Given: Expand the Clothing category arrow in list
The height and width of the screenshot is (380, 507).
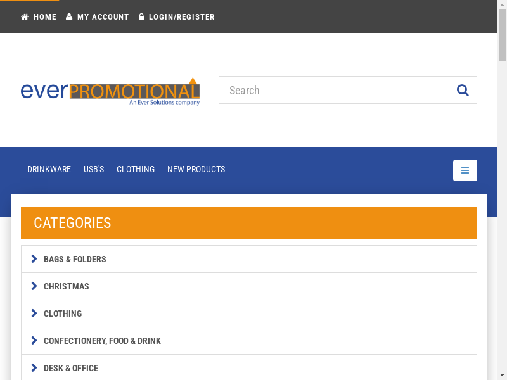Looking at the screenshot, I should [34, 313].
